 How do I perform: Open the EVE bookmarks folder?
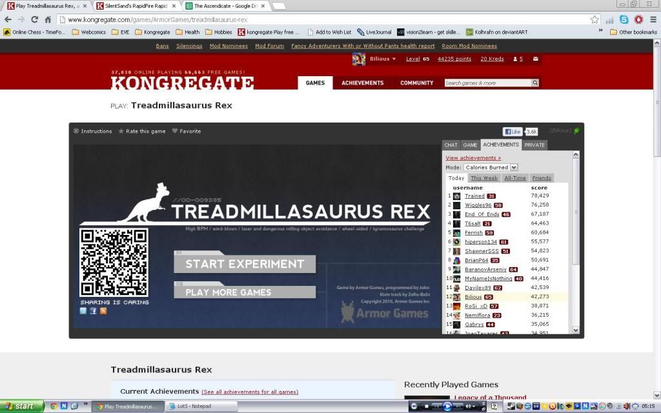[x=121, y=32]
